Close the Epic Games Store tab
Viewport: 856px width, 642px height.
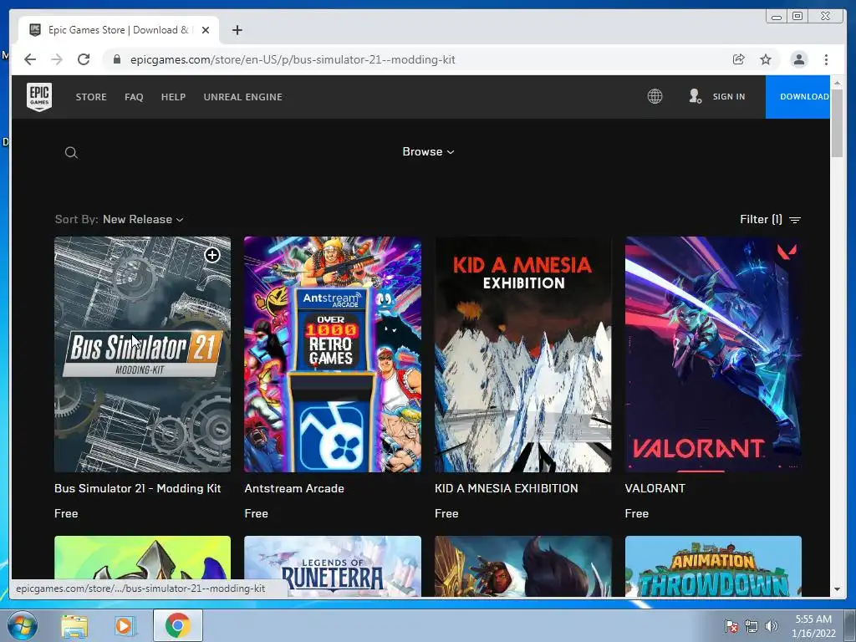click(x=206, y=30)
